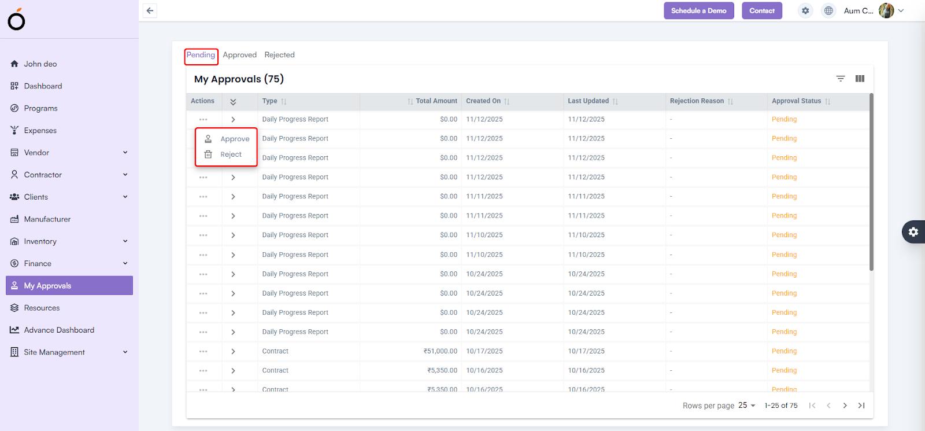Switch to the Approved tab
The height and width of the screenshot is (431, 925).
[x=239, y=55]
